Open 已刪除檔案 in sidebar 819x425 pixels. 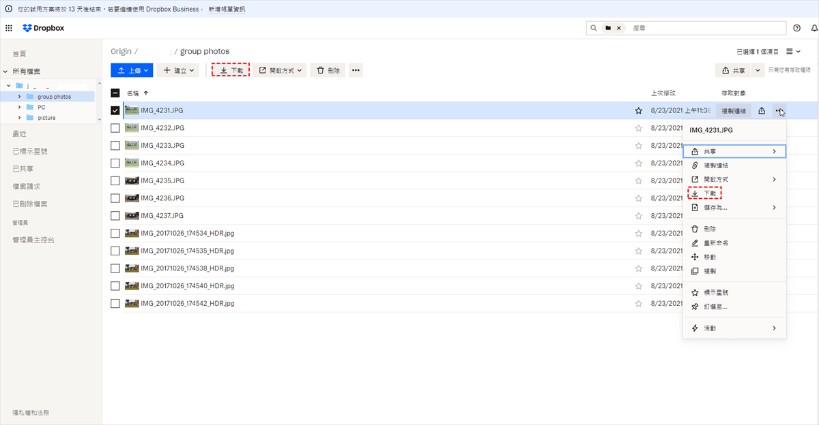[30, 204]
